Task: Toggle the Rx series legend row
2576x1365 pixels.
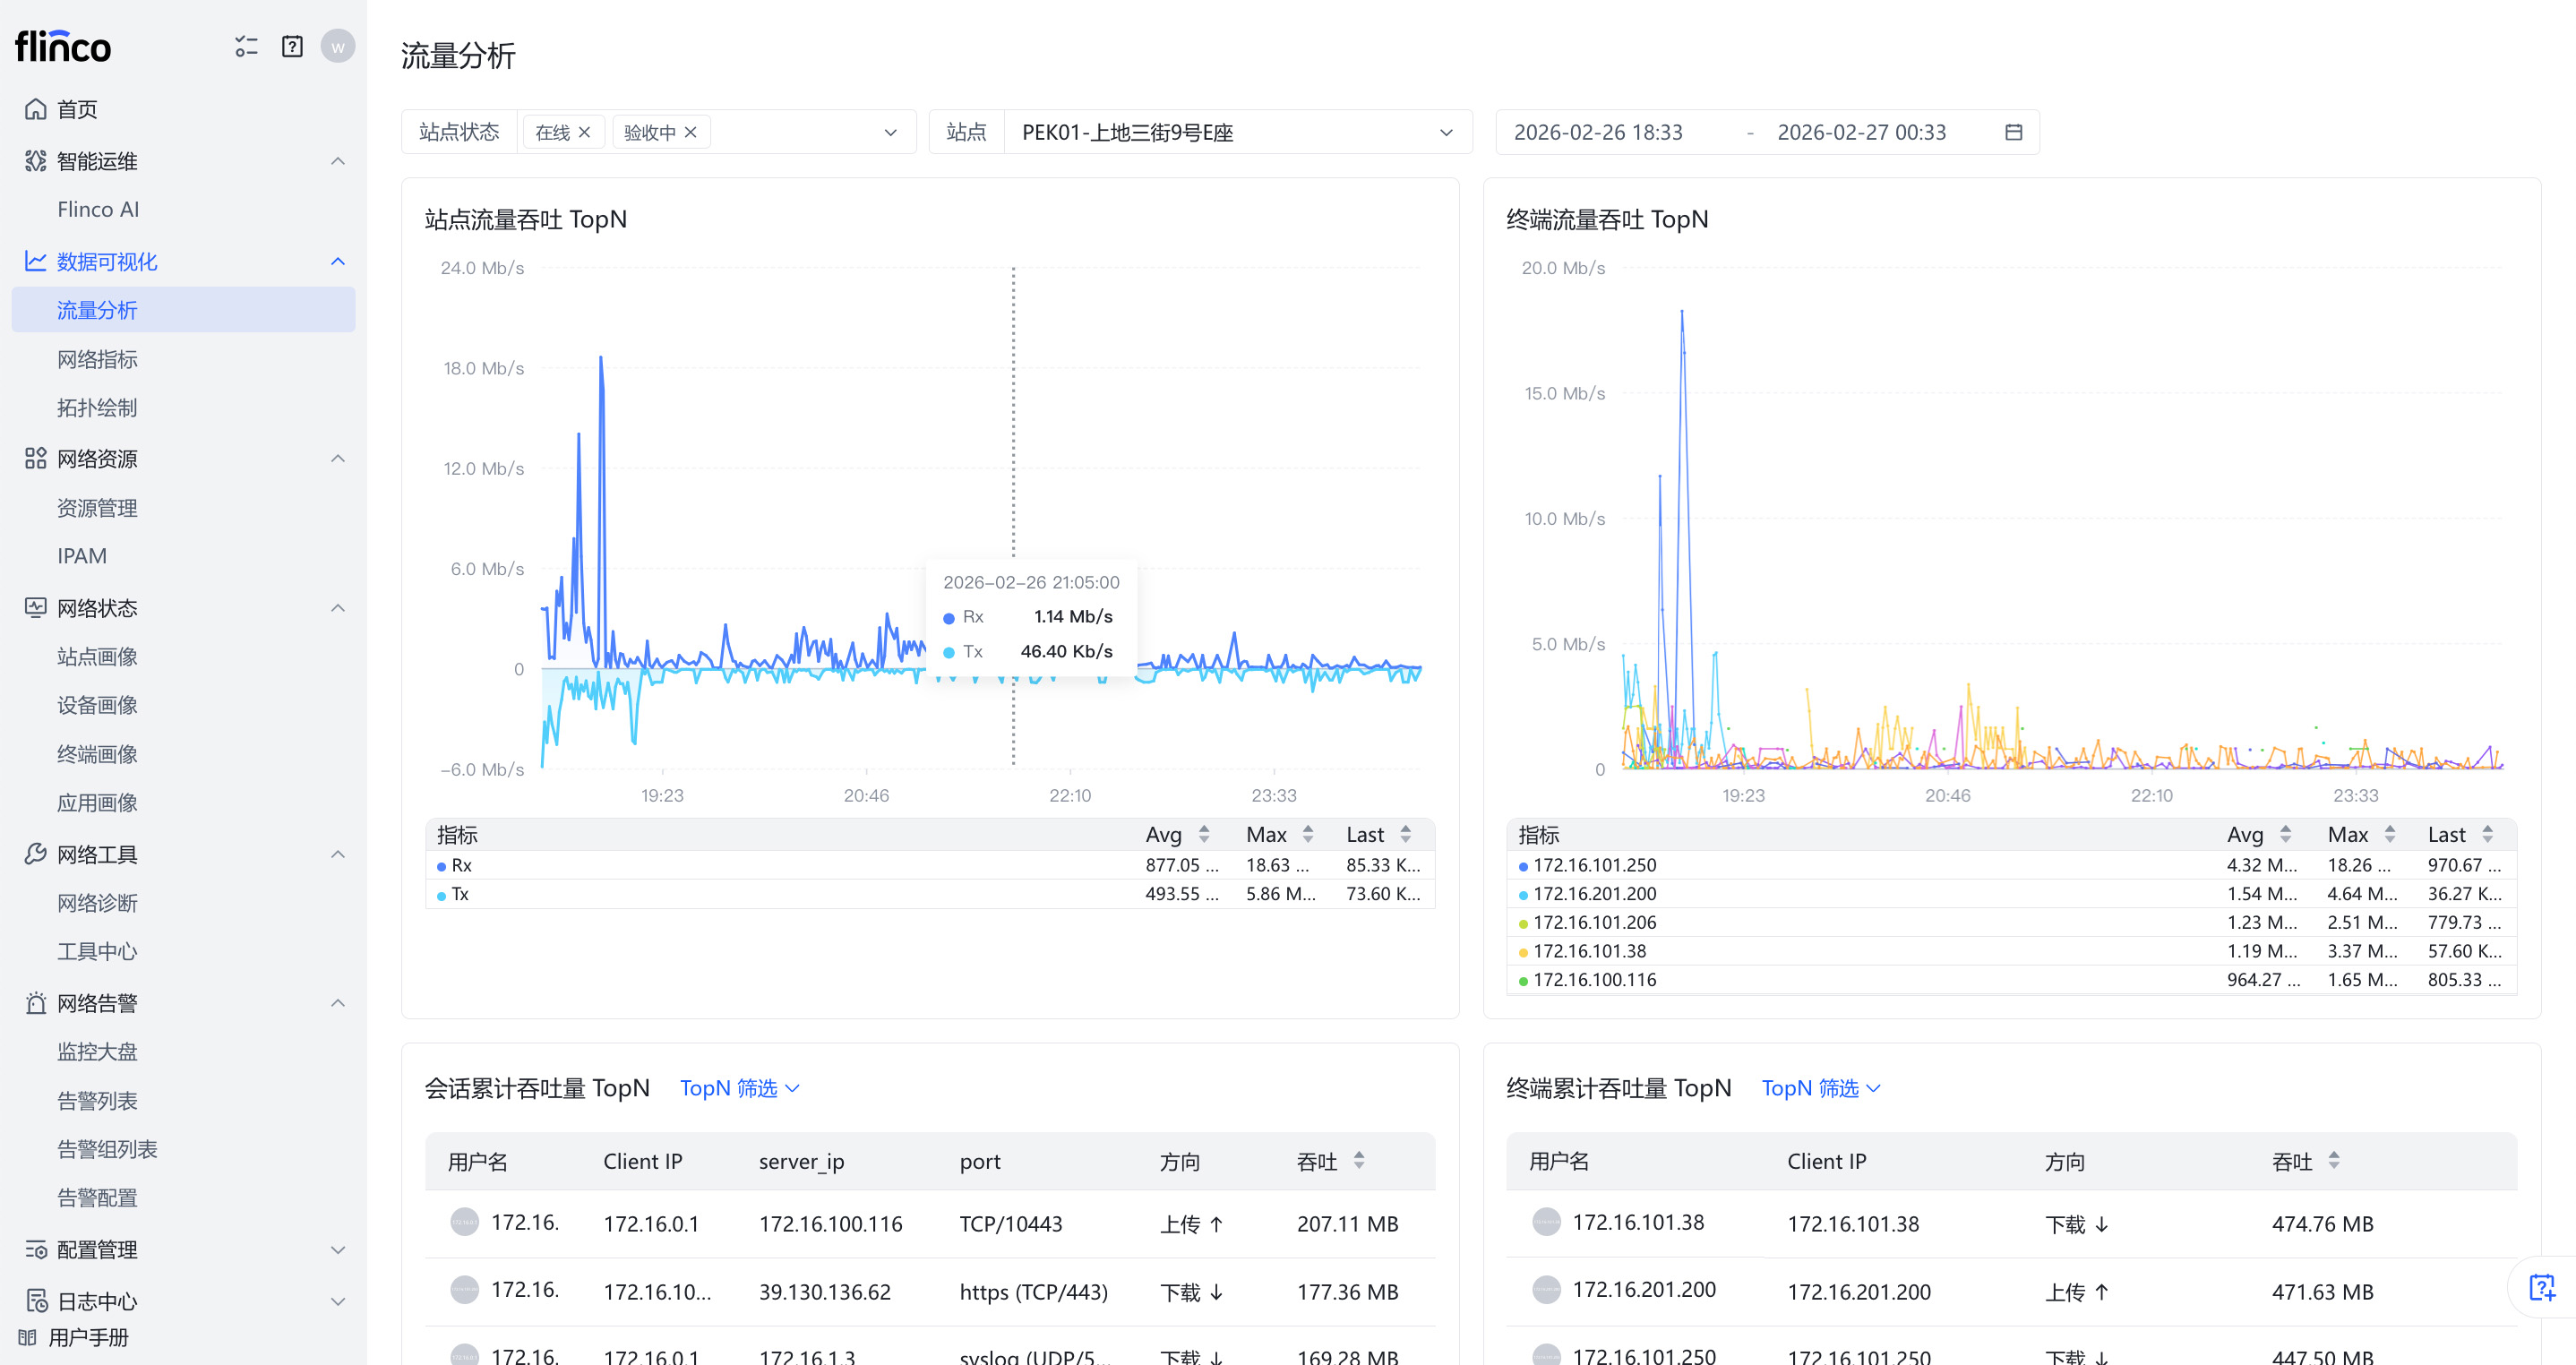Action: click(x=461, y=865)
